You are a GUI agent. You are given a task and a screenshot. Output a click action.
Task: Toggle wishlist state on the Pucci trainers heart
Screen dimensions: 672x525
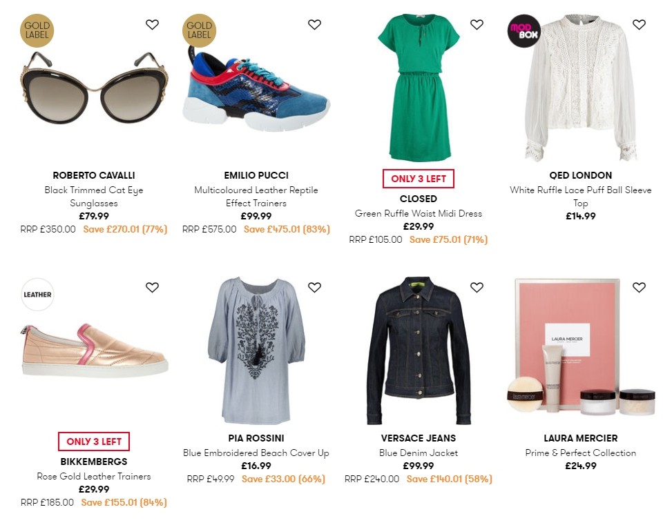[x=314, y=24]
